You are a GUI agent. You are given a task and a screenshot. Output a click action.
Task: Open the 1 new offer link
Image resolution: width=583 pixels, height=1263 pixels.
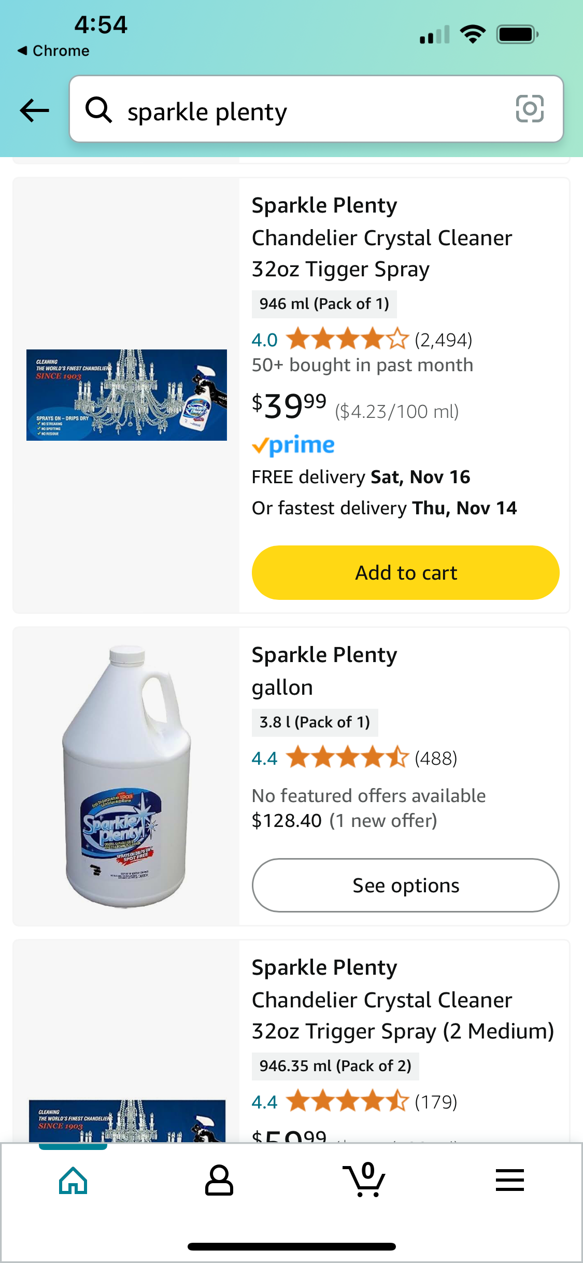383,821
